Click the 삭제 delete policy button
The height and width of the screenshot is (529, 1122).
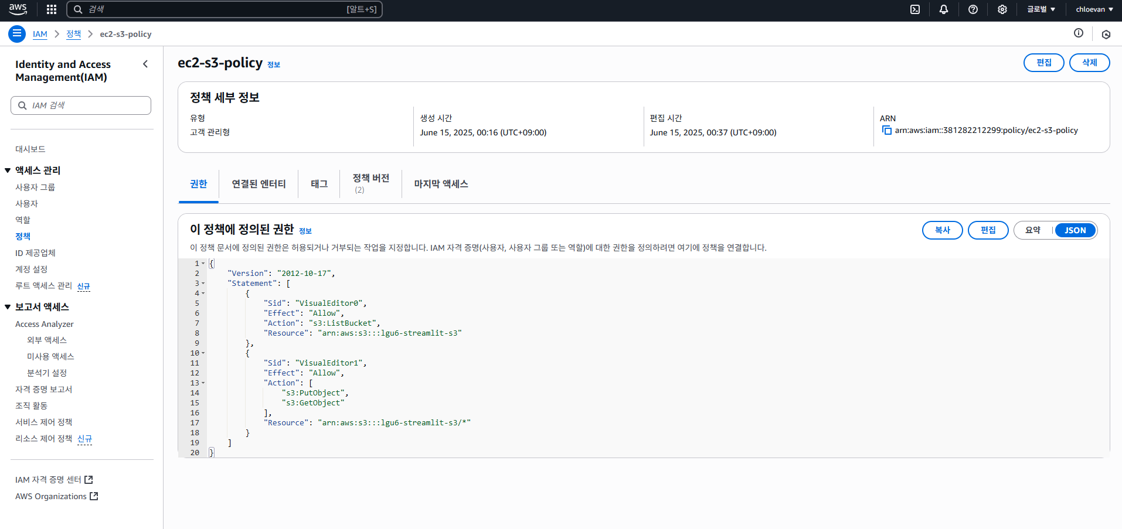point(1089,63)
